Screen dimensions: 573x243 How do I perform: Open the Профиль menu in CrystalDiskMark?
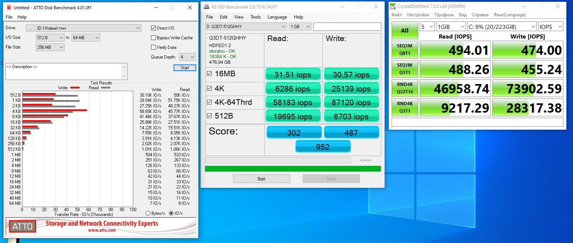[x=444, y=15]
